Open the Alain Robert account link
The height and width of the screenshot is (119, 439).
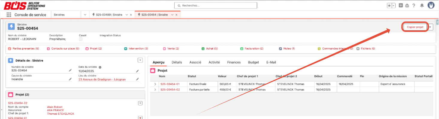tap(55, 107)
